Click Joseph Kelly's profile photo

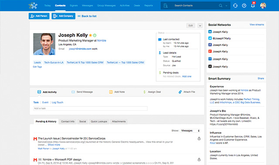(x=44, y=44)
